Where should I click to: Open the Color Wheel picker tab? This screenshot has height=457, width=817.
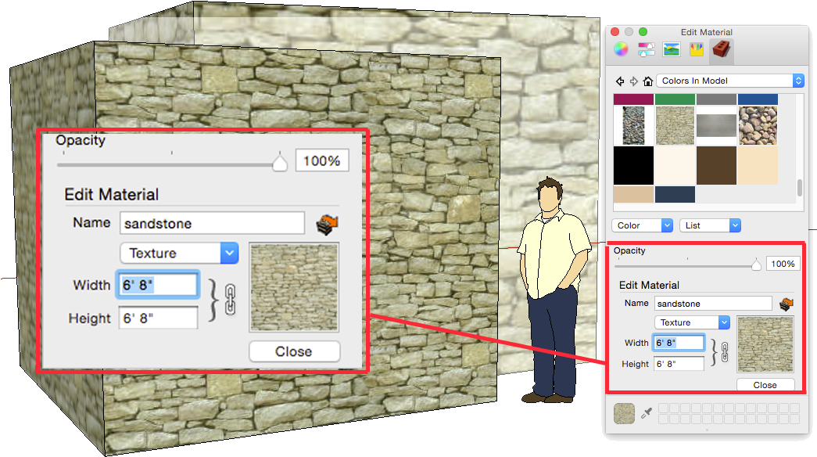(621, 50)
